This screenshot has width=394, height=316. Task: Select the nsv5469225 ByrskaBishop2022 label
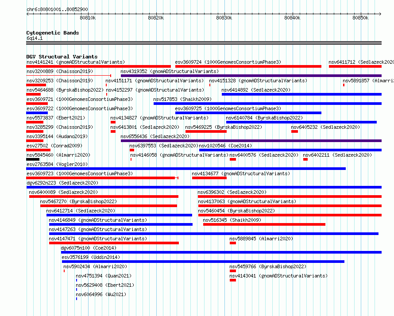pos(224,127)
